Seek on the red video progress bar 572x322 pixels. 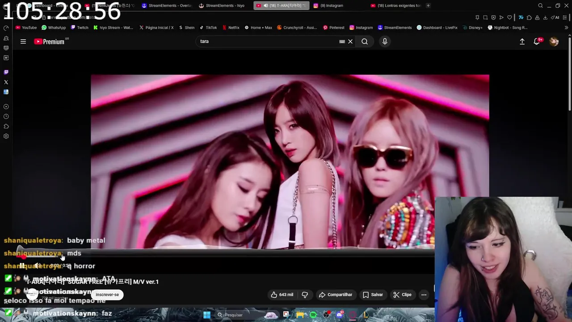pyautogui.click(x=226, y=257)
